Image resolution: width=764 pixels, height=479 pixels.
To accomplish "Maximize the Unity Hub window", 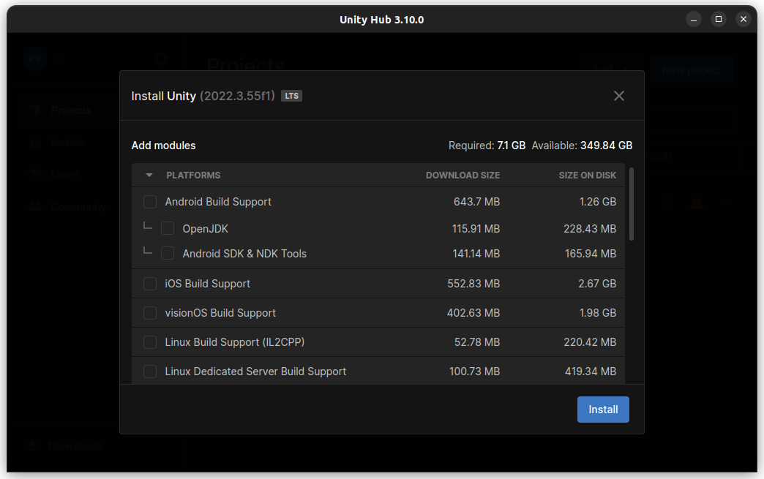I will coord(718,20).
